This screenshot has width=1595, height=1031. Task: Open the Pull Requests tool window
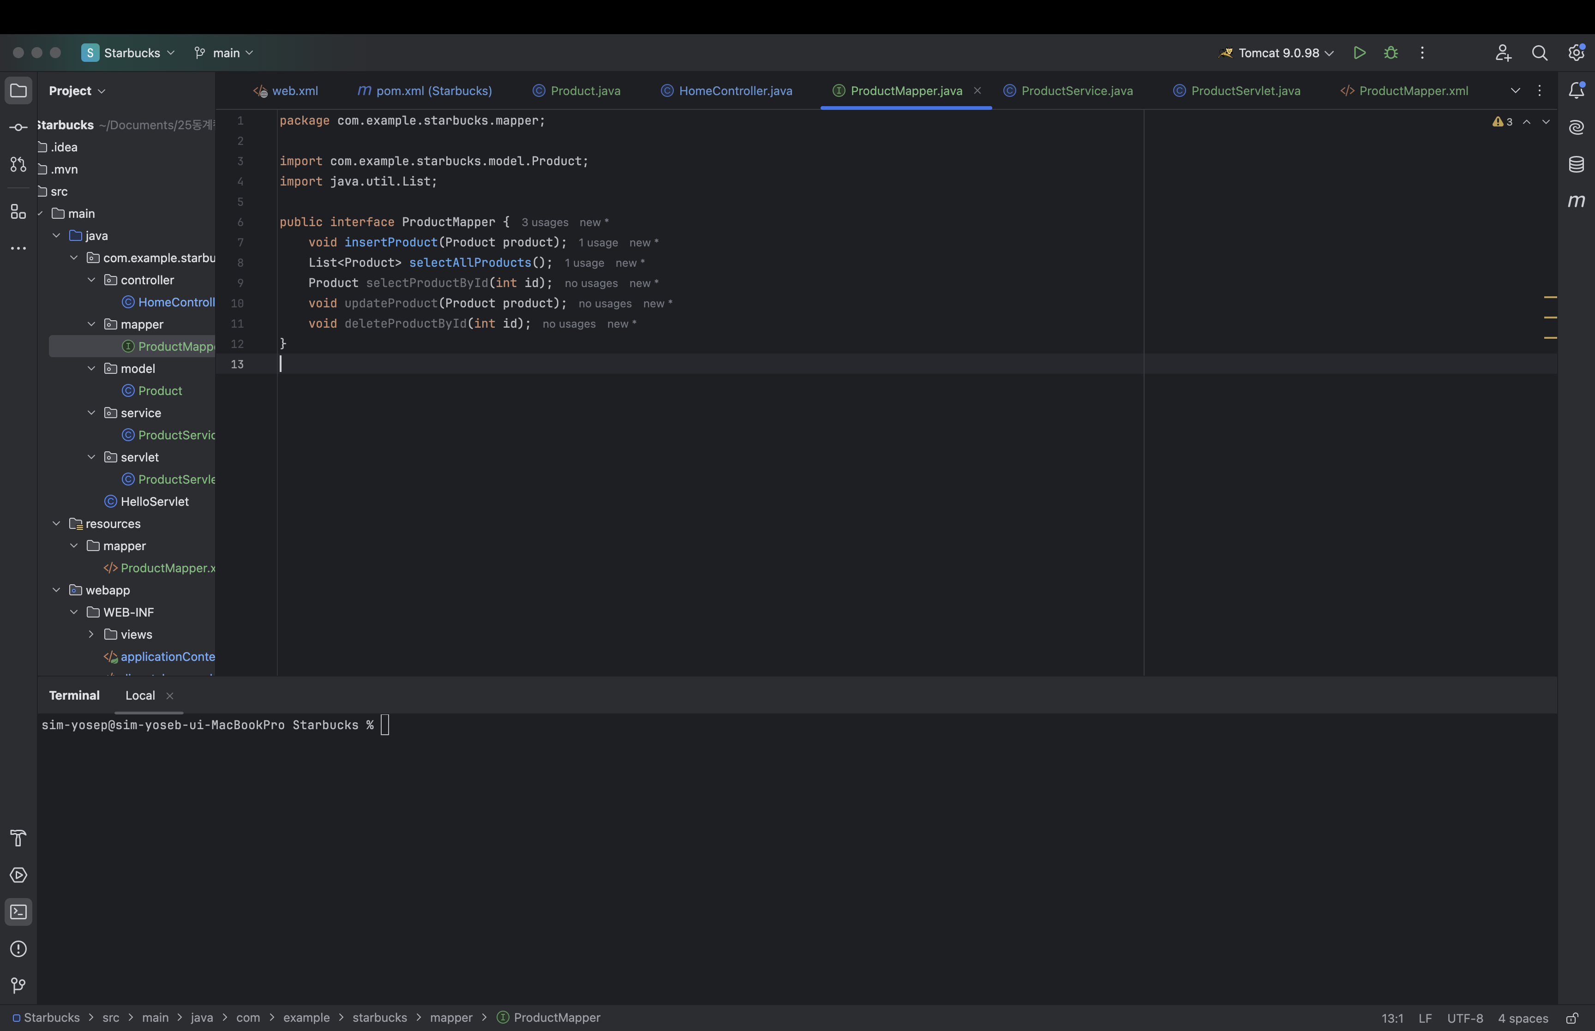[18, 164]
